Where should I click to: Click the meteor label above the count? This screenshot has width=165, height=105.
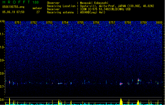[x=37, y=8]
